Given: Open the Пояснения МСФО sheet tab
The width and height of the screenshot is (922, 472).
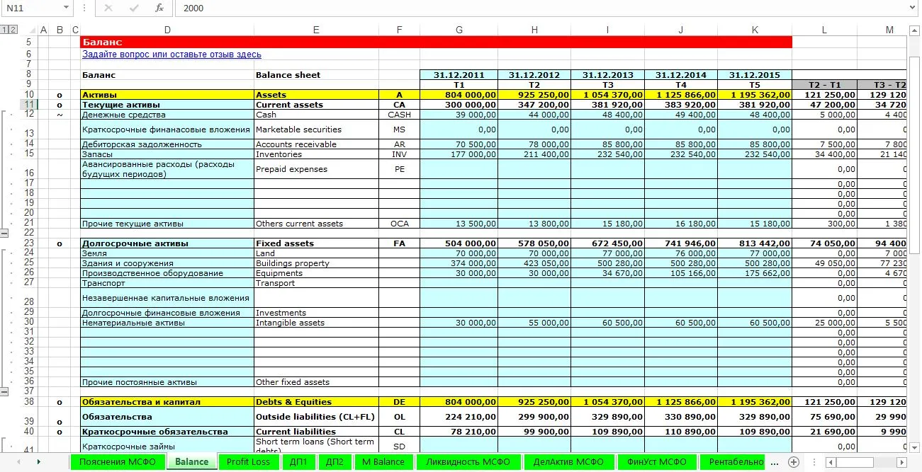Looking at the screenshot, I should 117,462.
